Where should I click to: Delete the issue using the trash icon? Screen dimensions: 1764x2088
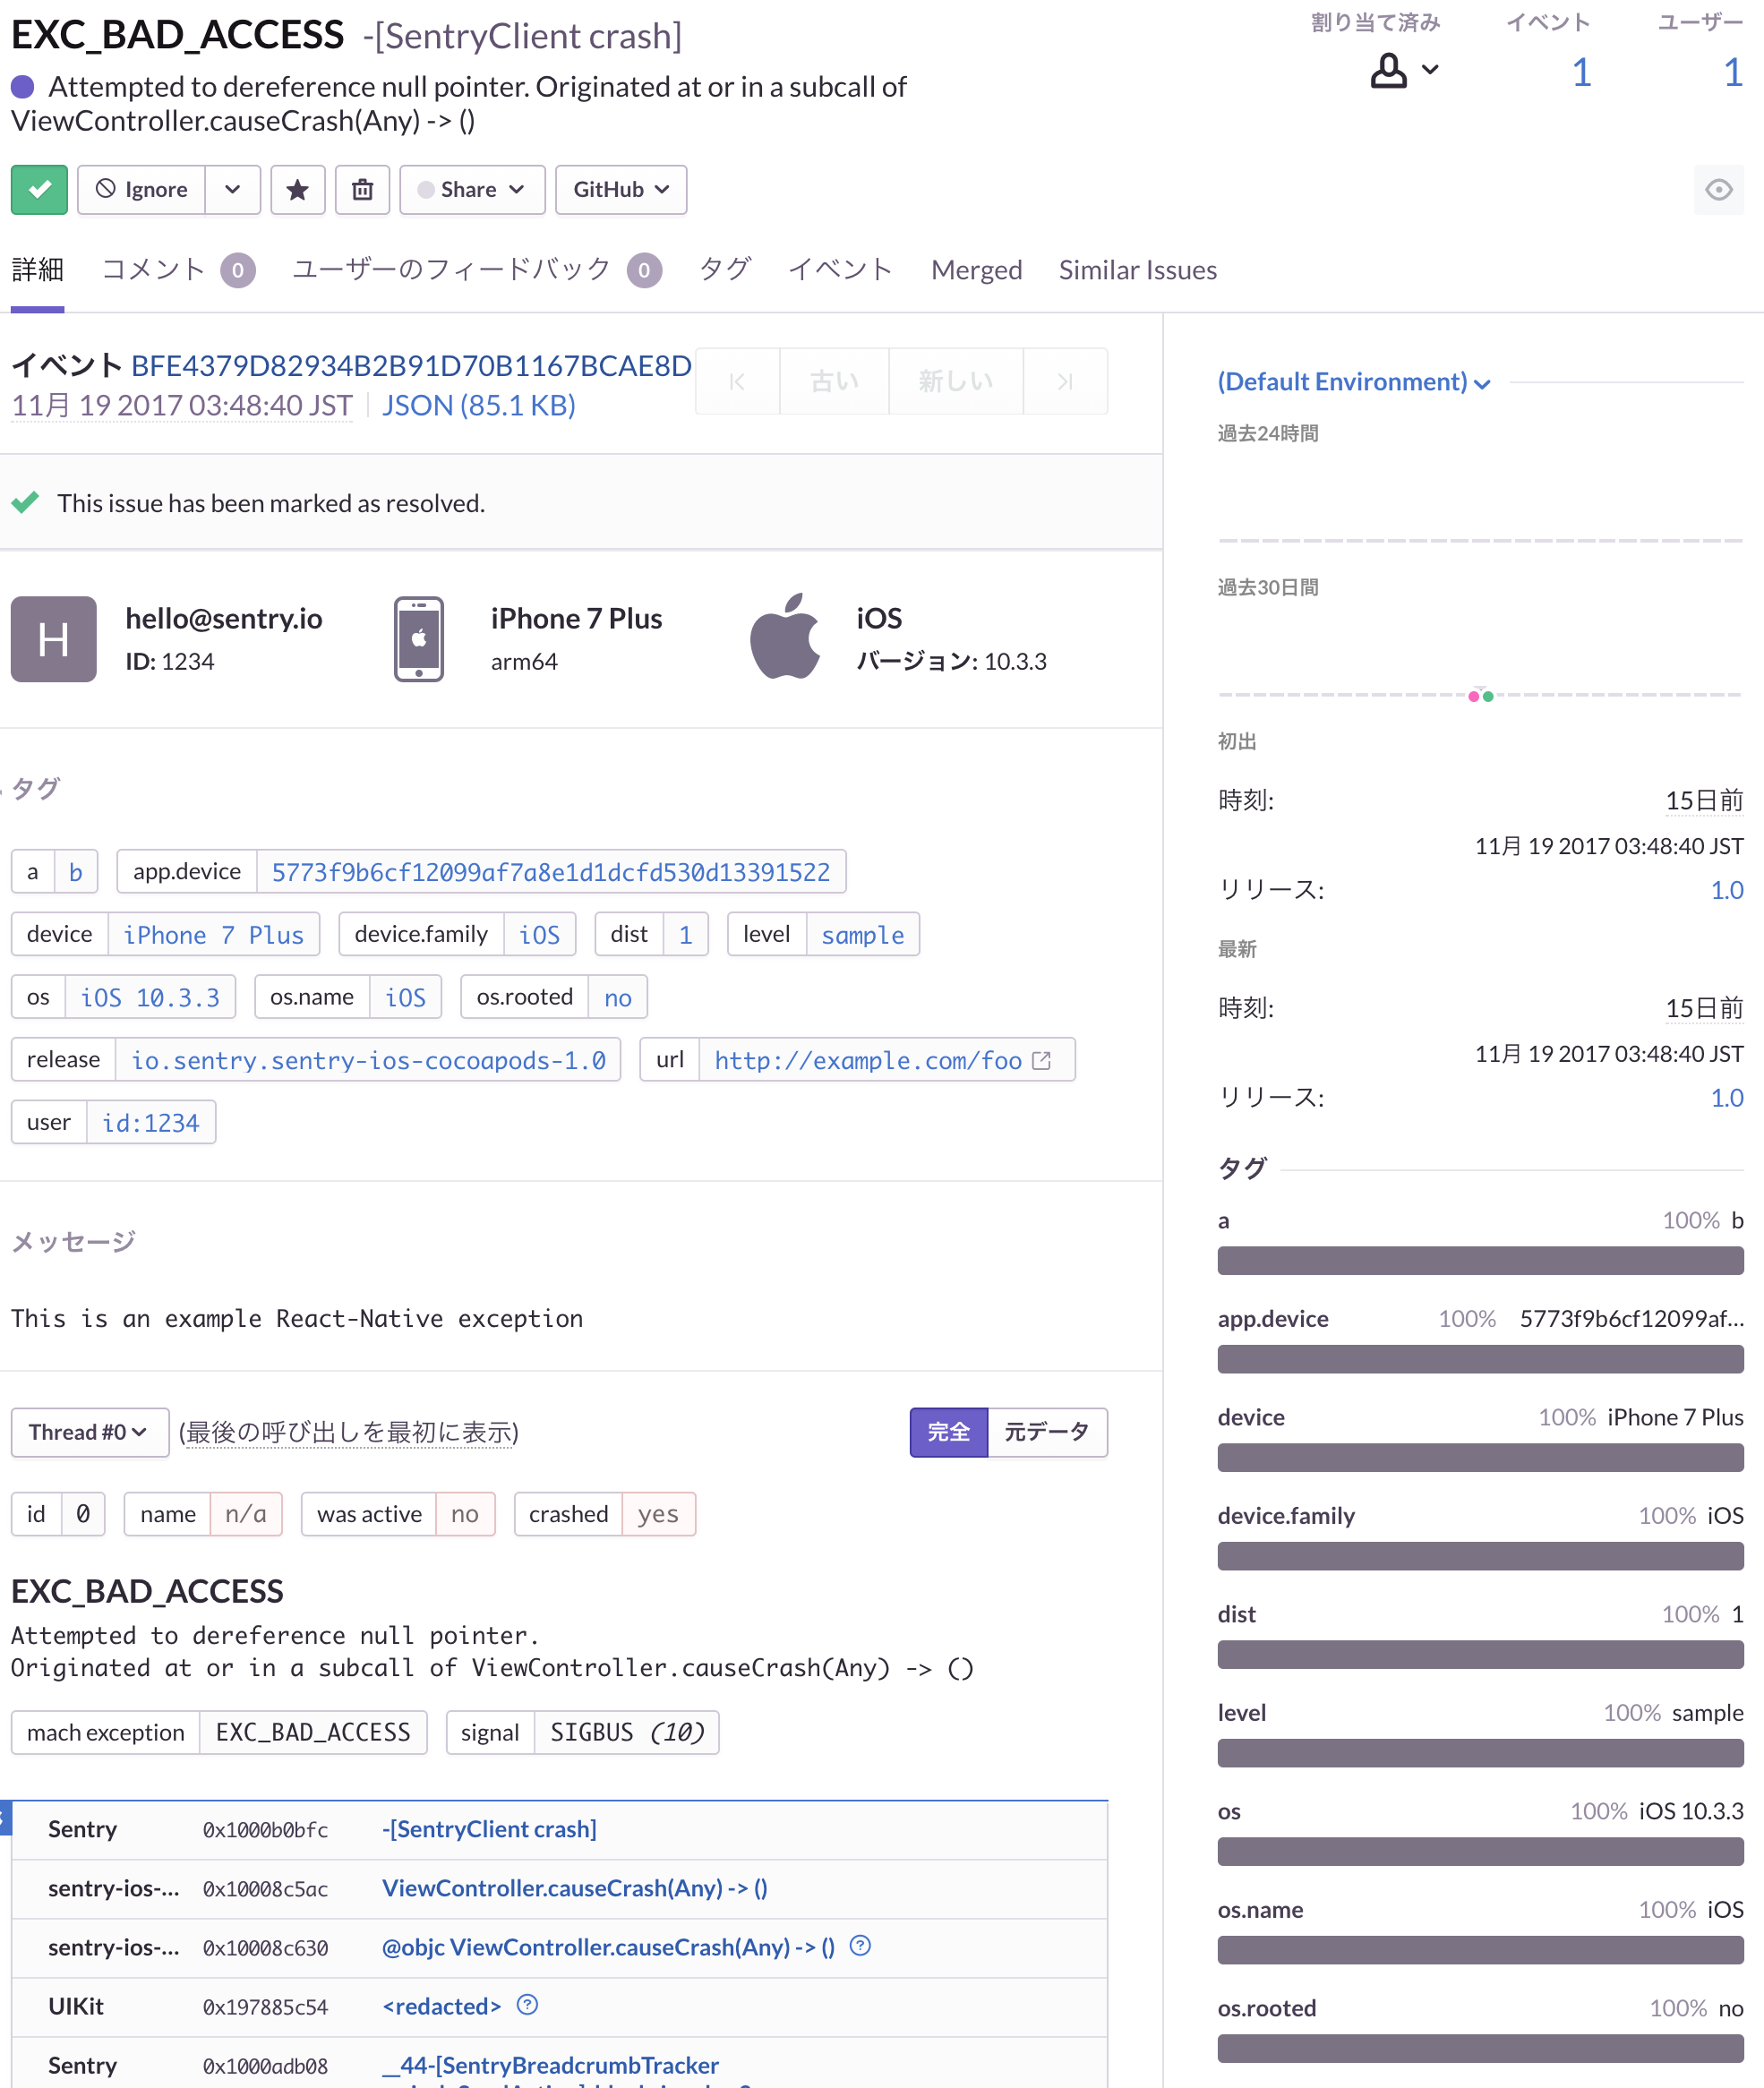point(362,190)
